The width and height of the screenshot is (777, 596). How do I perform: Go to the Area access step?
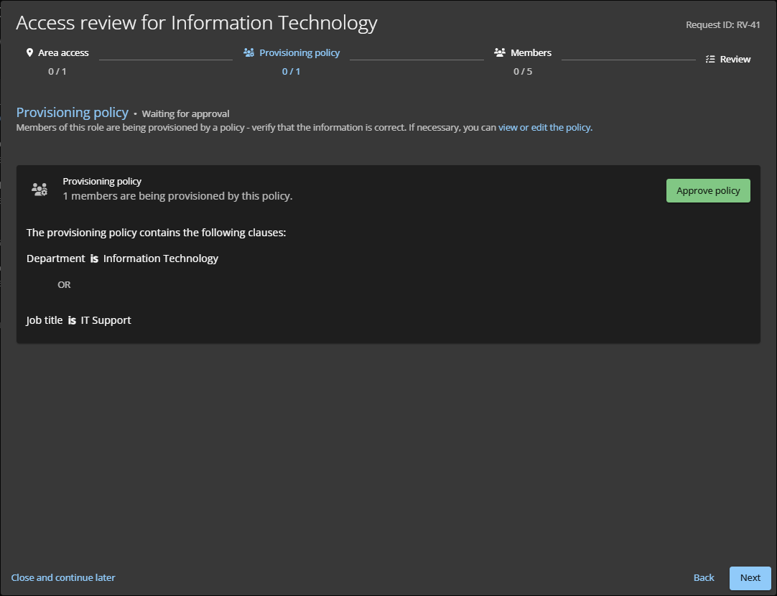tap(63, 53)
